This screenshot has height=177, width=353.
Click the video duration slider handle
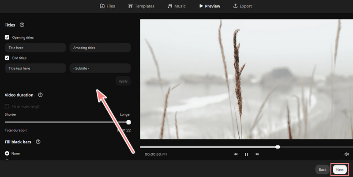(128, 122)
